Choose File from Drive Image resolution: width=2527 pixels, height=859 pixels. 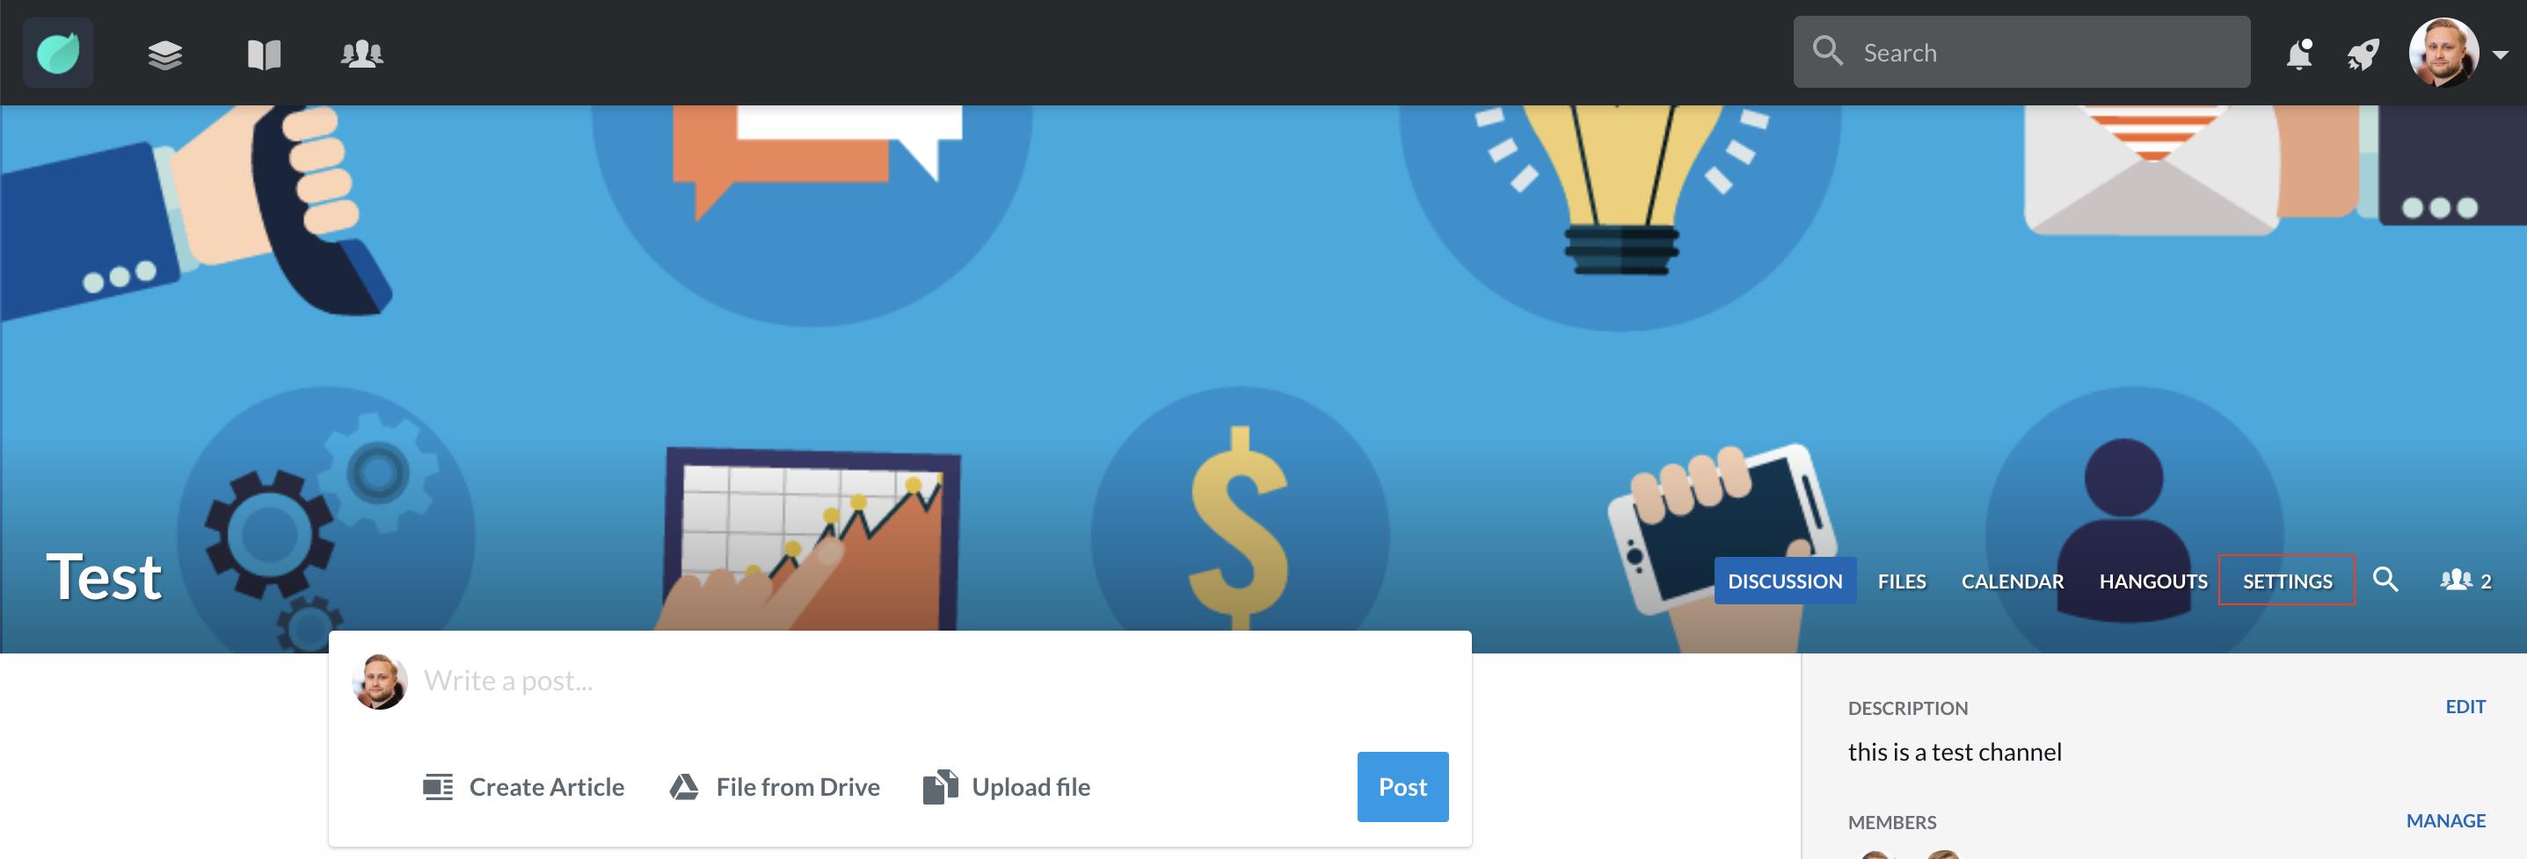(774, 786)
